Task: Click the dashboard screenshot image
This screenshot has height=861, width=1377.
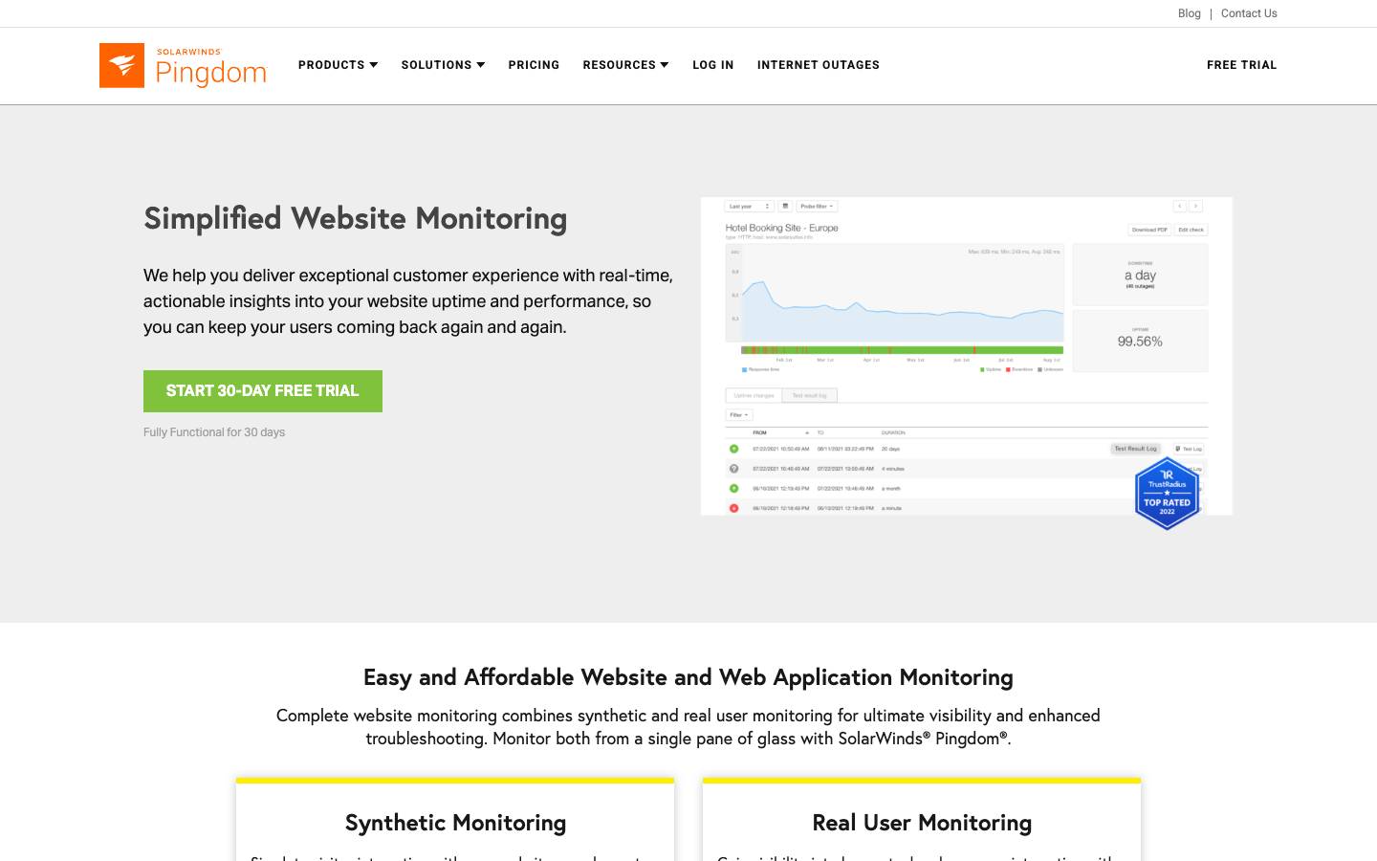Action: (966, 356)
